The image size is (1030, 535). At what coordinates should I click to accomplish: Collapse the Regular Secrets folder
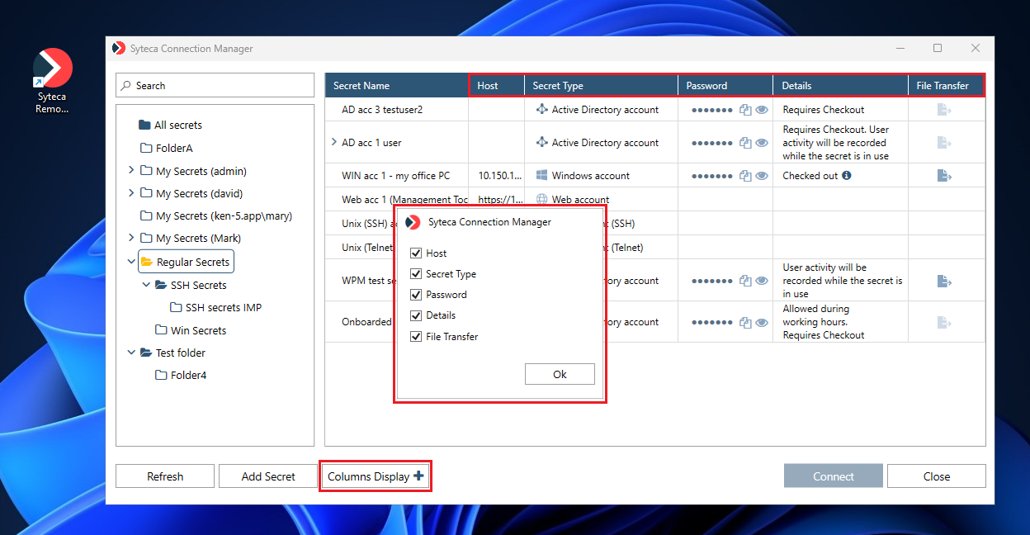pos(131,262)
